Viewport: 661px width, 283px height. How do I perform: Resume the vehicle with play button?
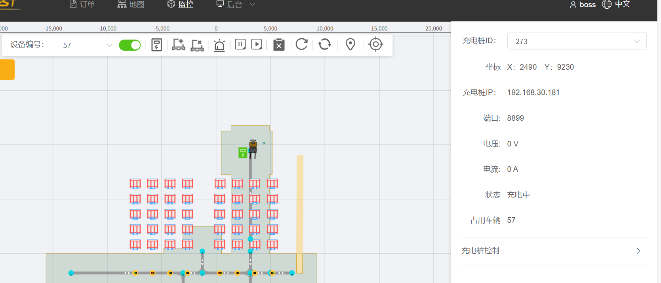257,44
